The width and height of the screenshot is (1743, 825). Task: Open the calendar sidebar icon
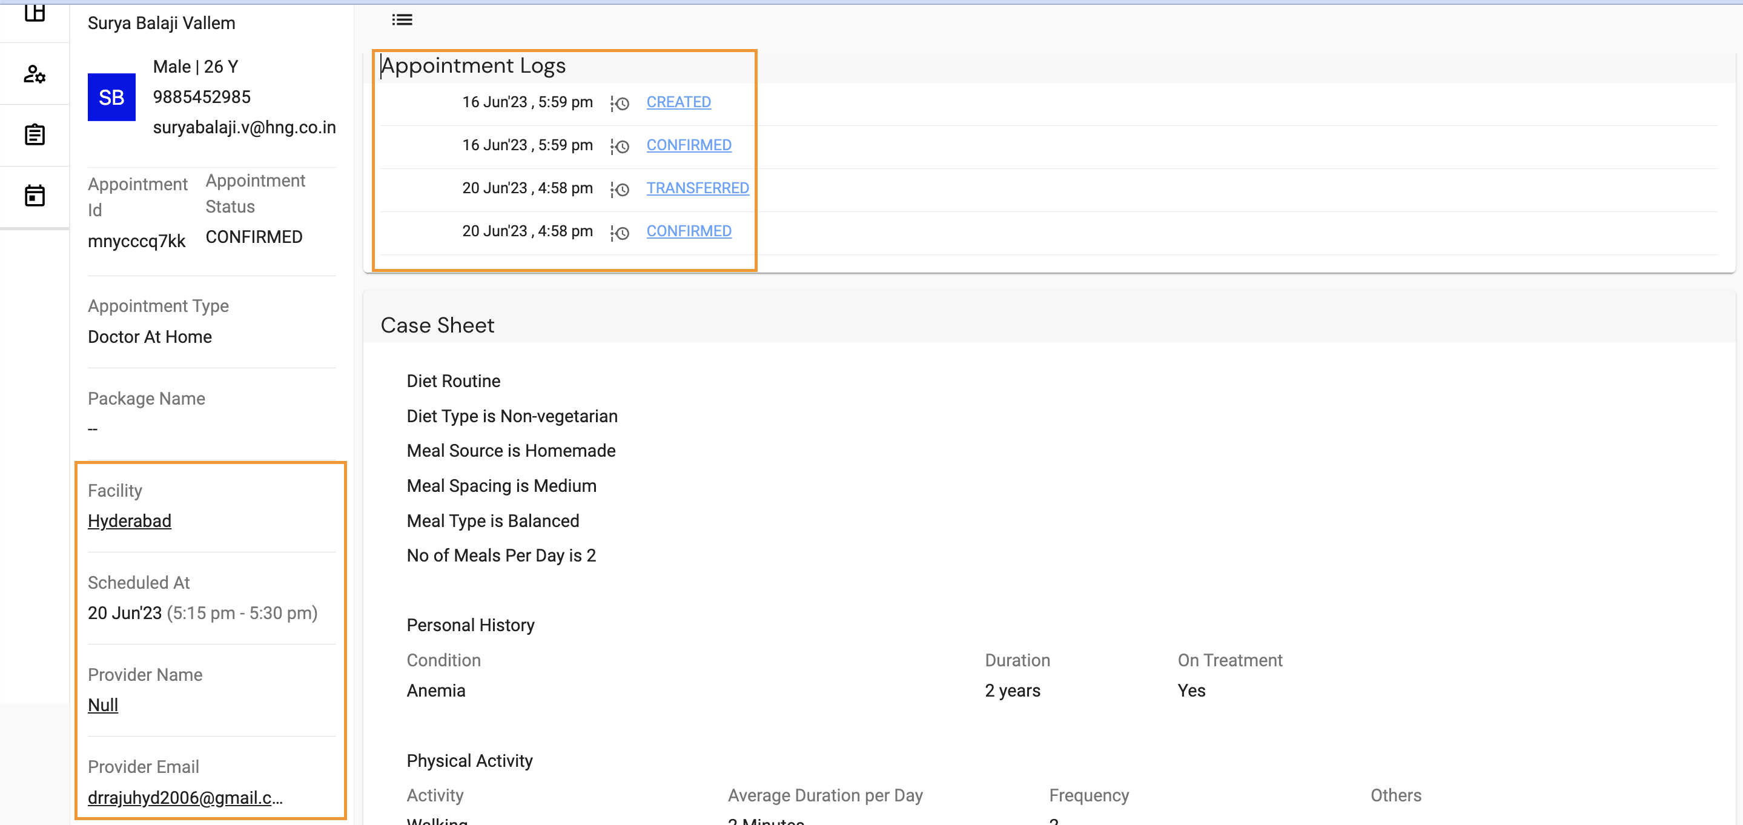click(x=35, y=196)
